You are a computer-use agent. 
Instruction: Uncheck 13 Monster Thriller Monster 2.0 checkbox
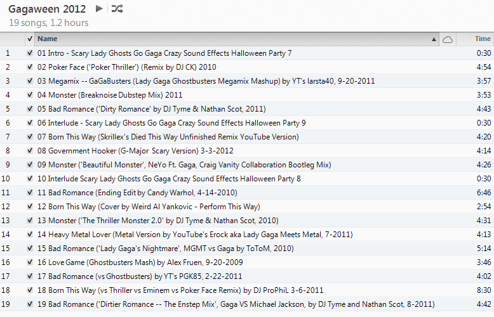coord(30,221)
